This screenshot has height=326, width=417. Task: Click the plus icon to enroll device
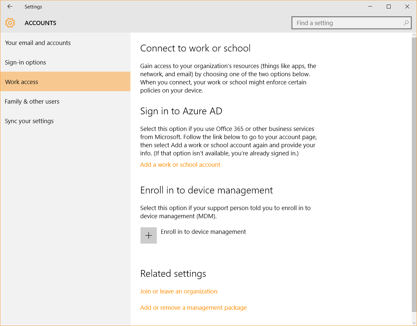[149, 235]
